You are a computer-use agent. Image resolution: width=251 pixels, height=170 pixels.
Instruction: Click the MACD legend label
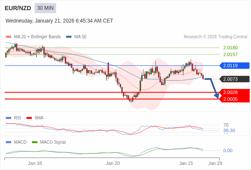click(x=20, y=142)
